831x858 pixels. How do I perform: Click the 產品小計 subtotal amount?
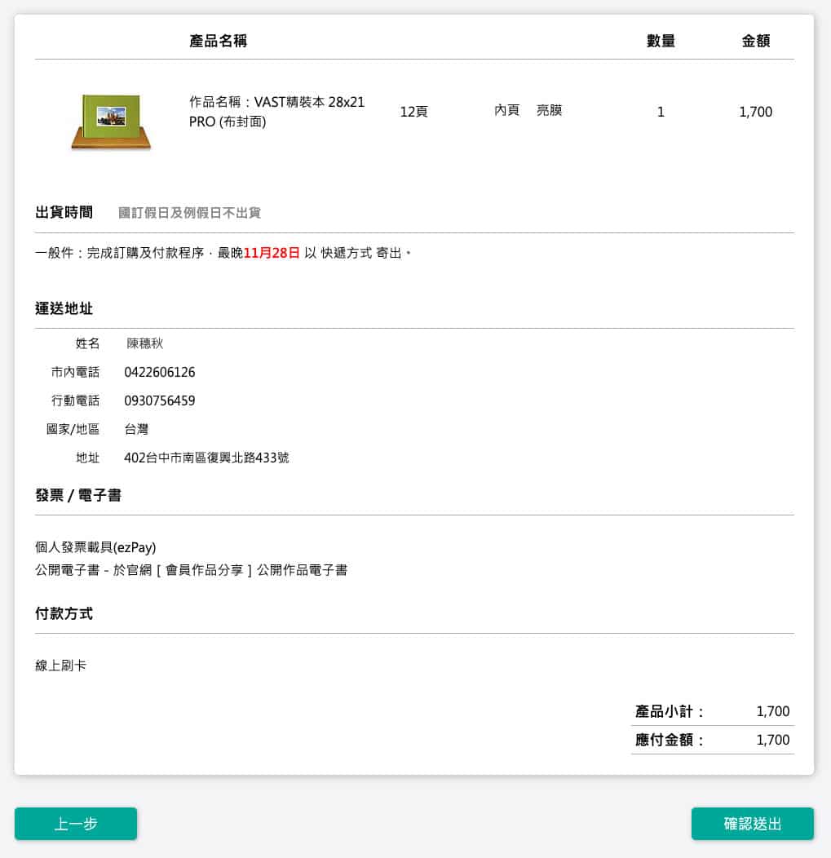coord(772,711)
